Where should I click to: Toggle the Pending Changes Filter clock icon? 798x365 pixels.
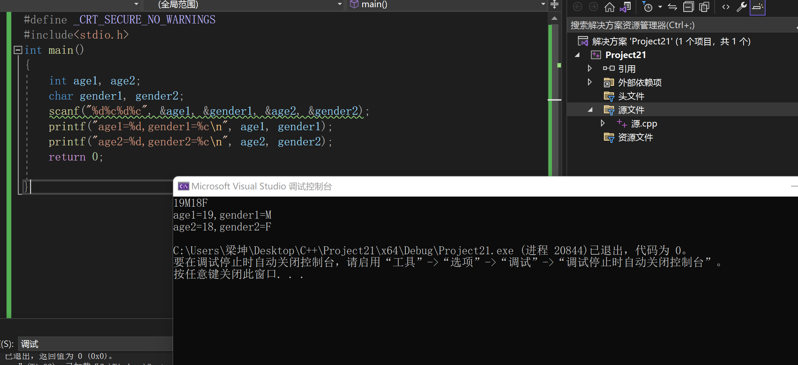click(x=648, y=7)
